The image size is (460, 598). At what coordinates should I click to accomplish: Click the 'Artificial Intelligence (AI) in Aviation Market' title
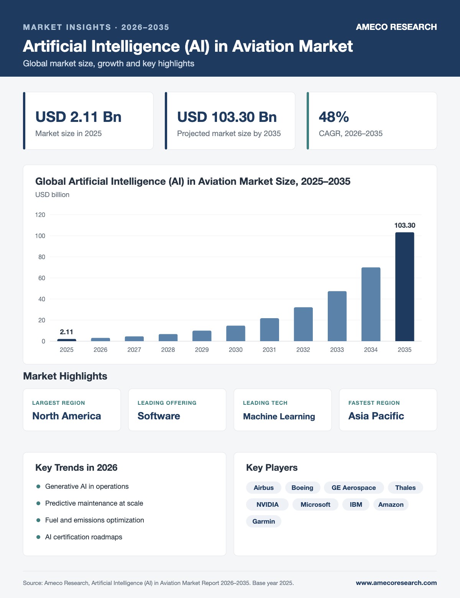tap(188, 46)
